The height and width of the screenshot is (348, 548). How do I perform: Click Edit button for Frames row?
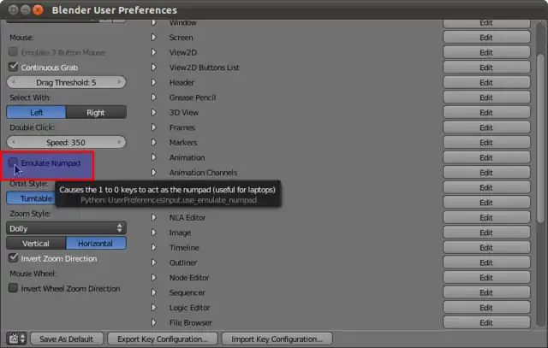[486, 127]
